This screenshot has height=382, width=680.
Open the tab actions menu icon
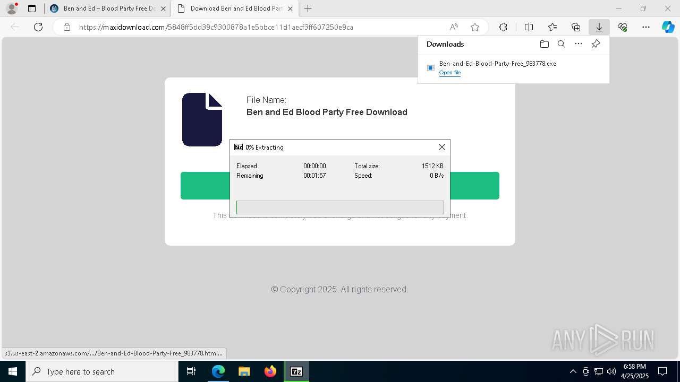[32, 8]
